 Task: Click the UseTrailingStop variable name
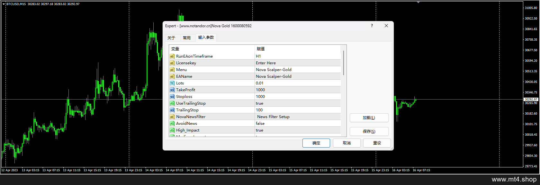click(x=191, y=103)
